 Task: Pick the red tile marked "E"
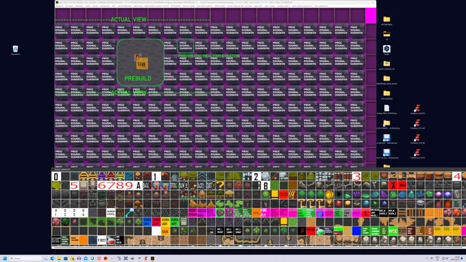pyautogui.click(x=365, y=213)
